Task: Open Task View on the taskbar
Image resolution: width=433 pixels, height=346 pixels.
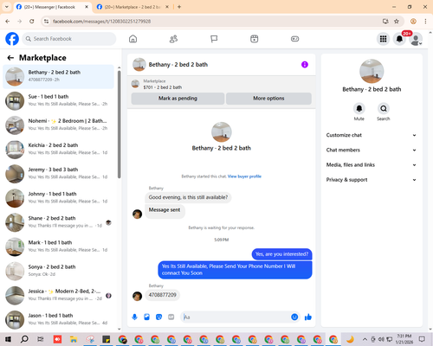Action: pos(41,339)
